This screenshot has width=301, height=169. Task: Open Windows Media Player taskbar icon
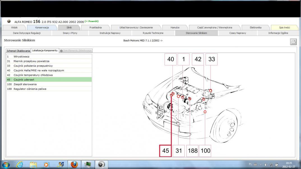pos(46,165)
